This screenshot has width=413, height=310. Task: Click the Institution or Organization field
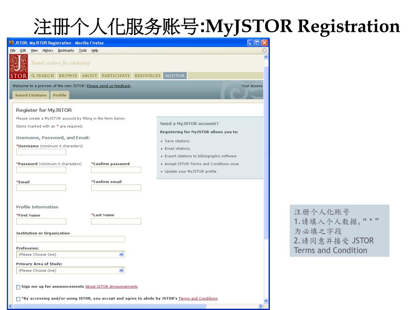tap(71, 239)
